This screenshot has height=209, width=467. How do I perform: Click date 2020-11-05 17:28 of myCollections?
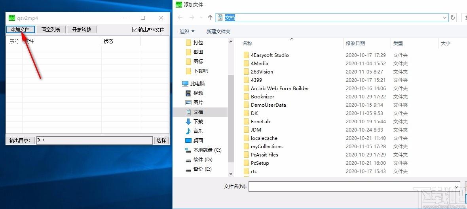366,147
